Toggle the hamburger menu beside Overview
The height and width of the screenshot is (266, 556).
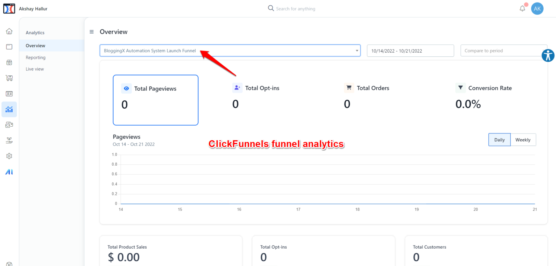pyautogui.click(x=92, y=32)
